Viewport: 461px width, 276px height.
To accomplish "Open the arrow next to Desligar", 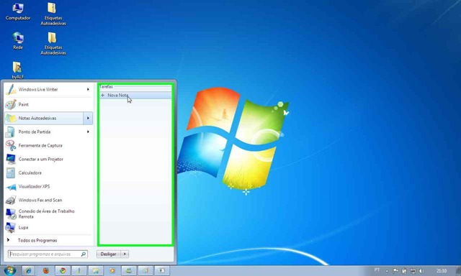I will click(x=125, y=254).
